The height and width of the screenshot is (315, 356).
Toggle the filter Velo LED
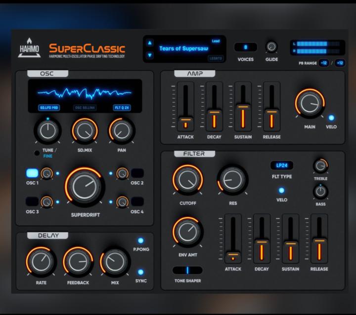pyautogui.click(x=281, y=190)
